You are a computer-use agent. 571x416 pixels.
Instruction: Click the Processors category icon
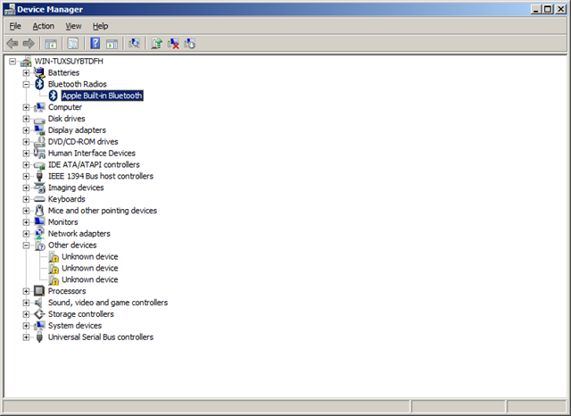pos(39,291)
